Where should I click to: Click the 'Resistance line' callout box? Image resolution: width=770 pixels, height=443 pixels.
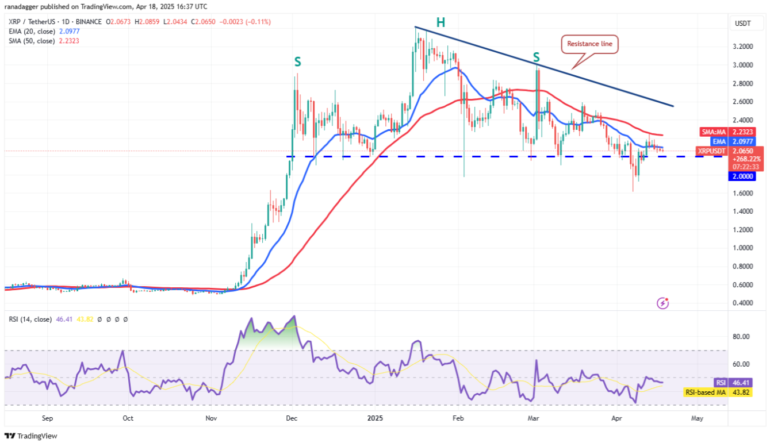(589, 44)
